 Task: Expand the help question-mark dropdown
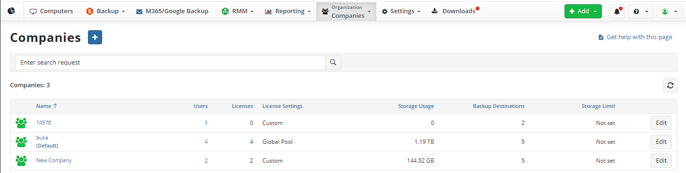[641, 11]
